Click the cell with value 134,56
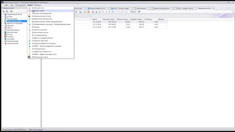Screen dimensions: 235x132 (123, 22)
